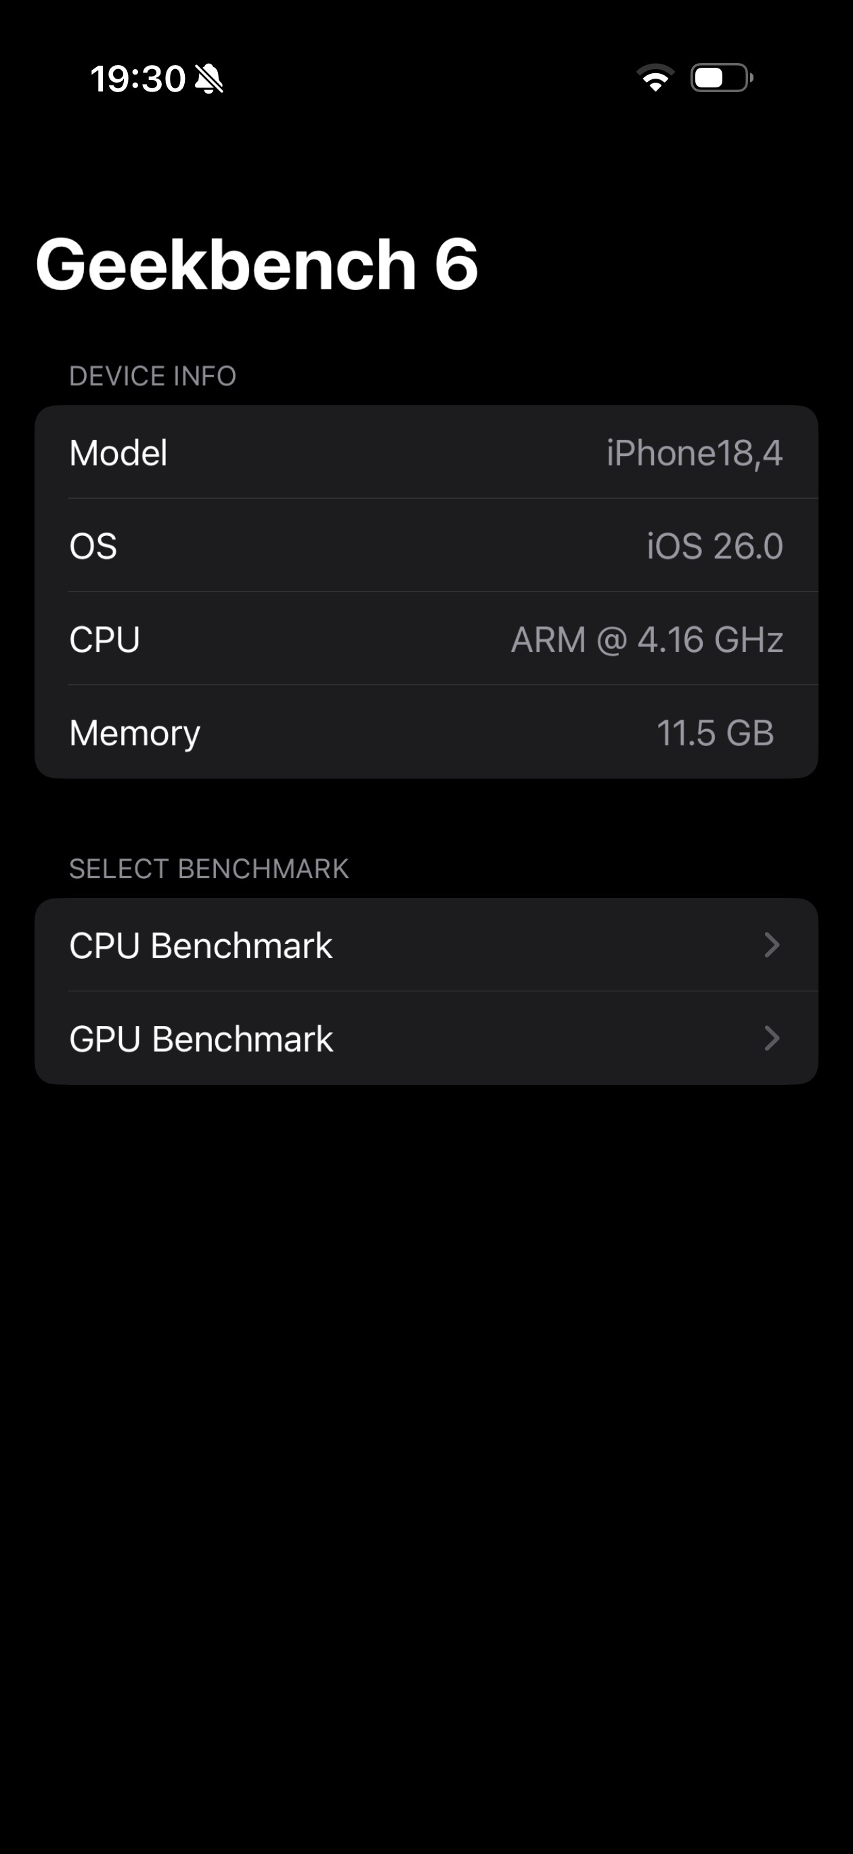Click the chevron beside GPU Benchmark
Viewport: 853px width, 1854px height.
tap(772, 1039)
